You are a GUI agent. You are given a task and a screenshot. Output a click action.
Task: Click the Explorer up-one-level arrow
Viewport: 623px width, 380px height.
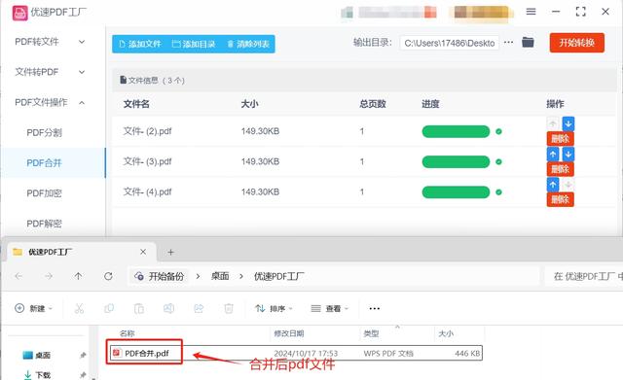(78, 276)
